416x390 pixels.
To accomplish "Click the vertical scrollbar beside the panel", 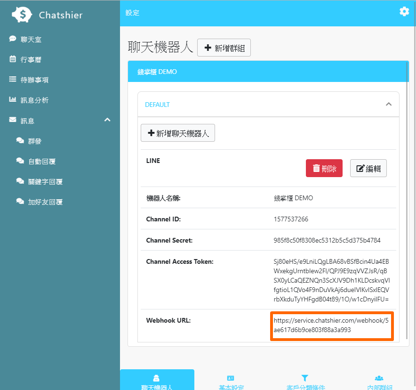I will (407, 200).
